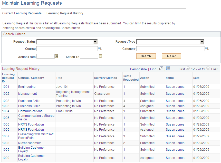Viewport: 221px width, 163px height.
Task: Switch to the Learning Request History tab
Action: (x=65, y=13)
